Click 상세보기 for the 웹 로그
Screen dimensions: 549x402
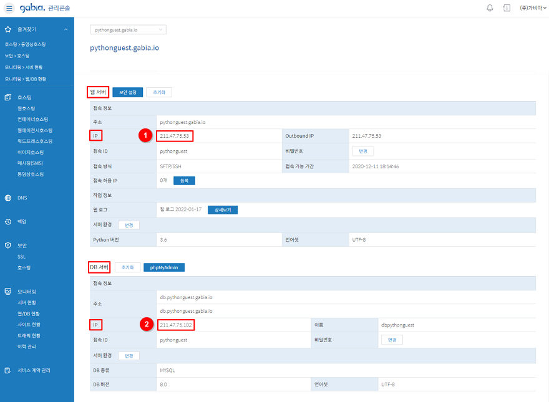223,210
